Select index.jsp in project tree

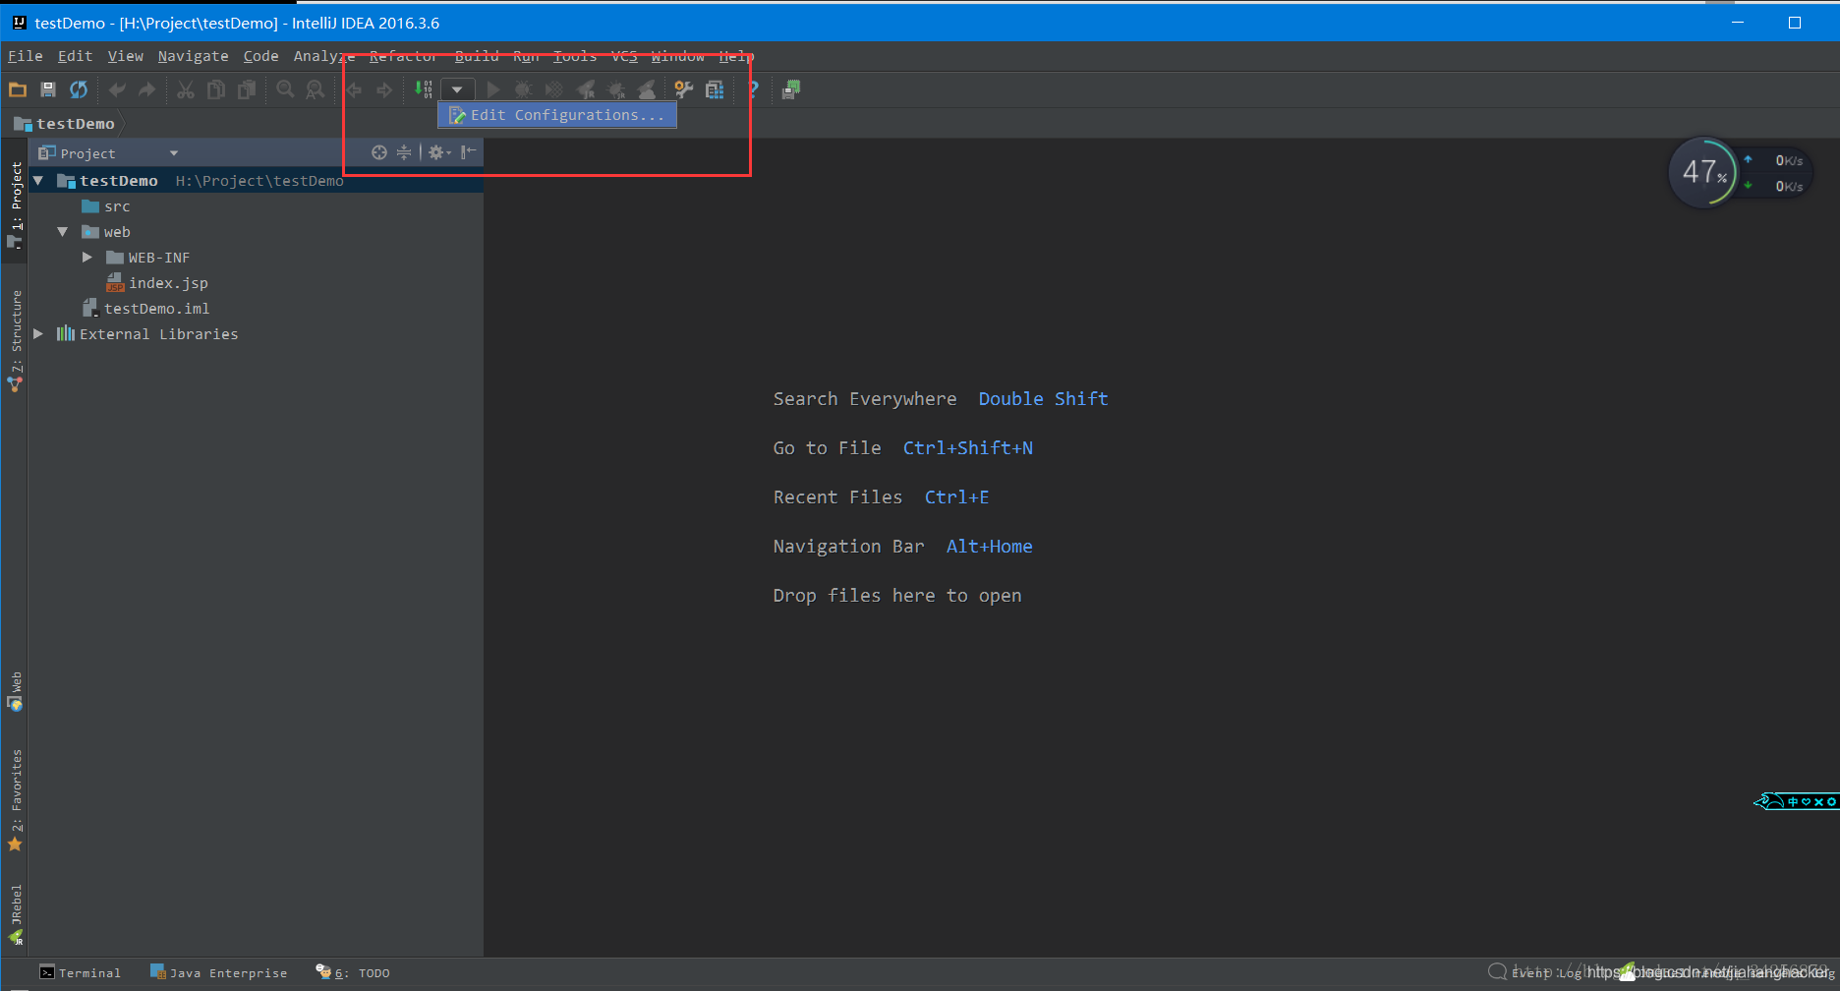(157, 283)
